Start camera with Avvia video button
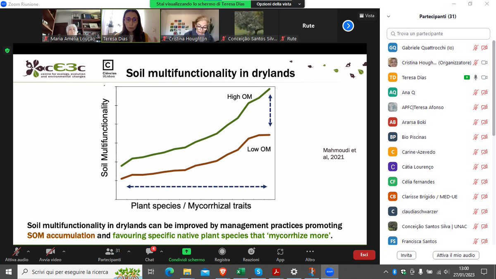Viewport: 496px width, 279px height. pyautogui.click(x=50, y=254)
